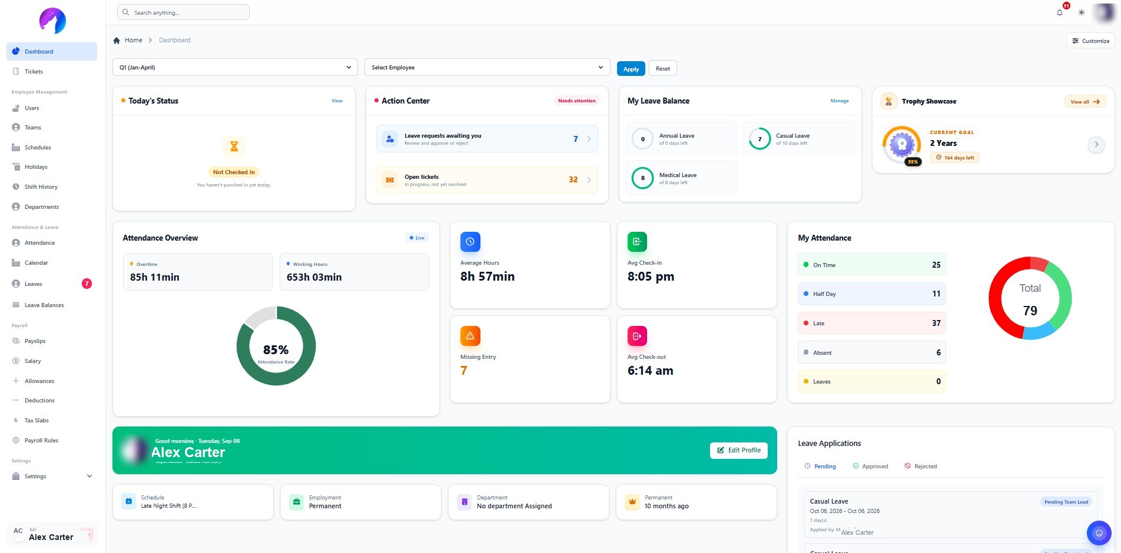Open the notifications bell icon
Screen dimensions: 1121x553
click(x=1060, y=12)
